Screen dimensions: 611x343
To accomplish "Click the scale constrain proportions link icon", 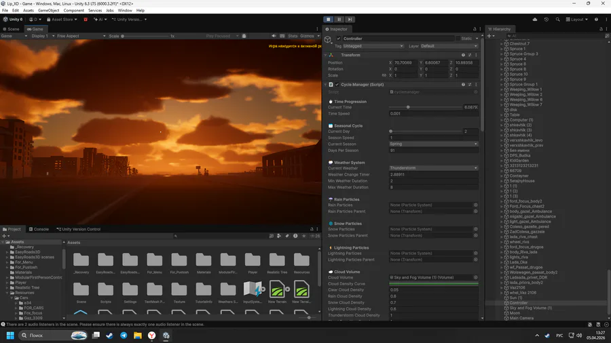I will pos(384,75).
